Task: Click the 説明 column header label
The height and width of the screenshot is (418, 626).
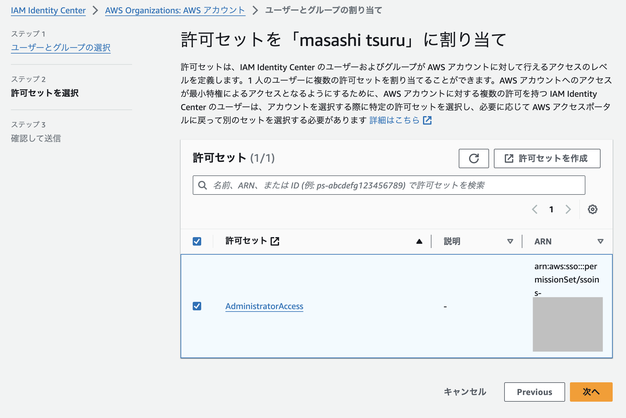Action: click(x=452, y=241)
